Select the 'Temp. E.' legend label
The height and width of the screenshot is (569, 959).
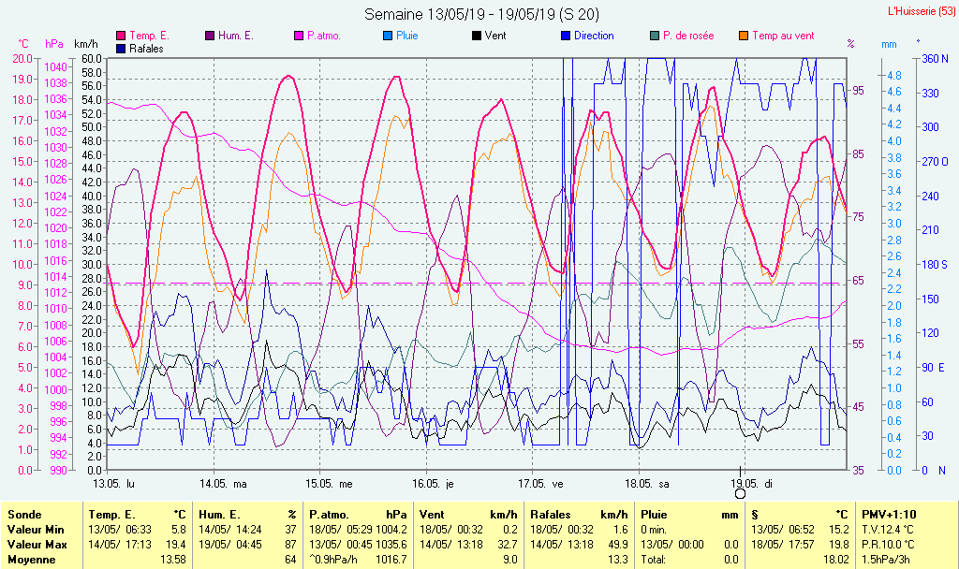149,36
